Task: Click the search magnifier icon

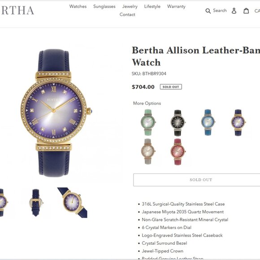Action: coord(208,11)
